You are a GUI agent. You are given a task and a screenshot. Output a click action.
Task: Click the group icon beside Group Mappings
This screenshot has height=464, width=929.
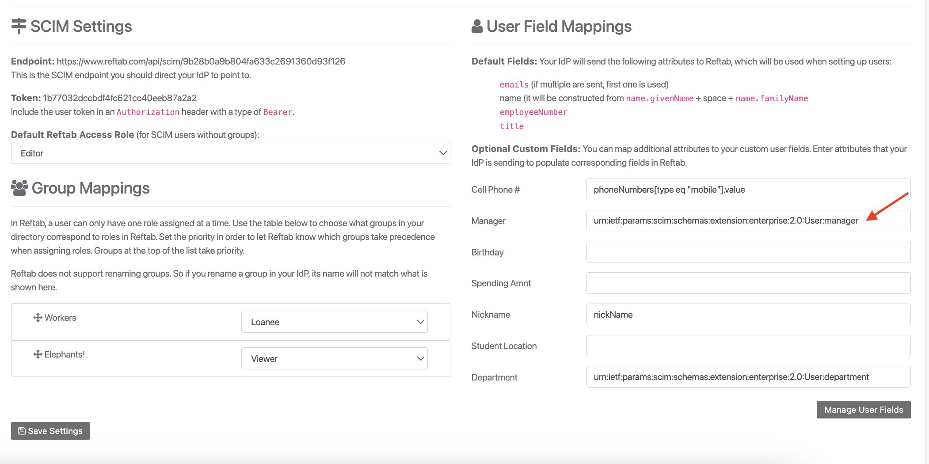[x=19, y=188]
